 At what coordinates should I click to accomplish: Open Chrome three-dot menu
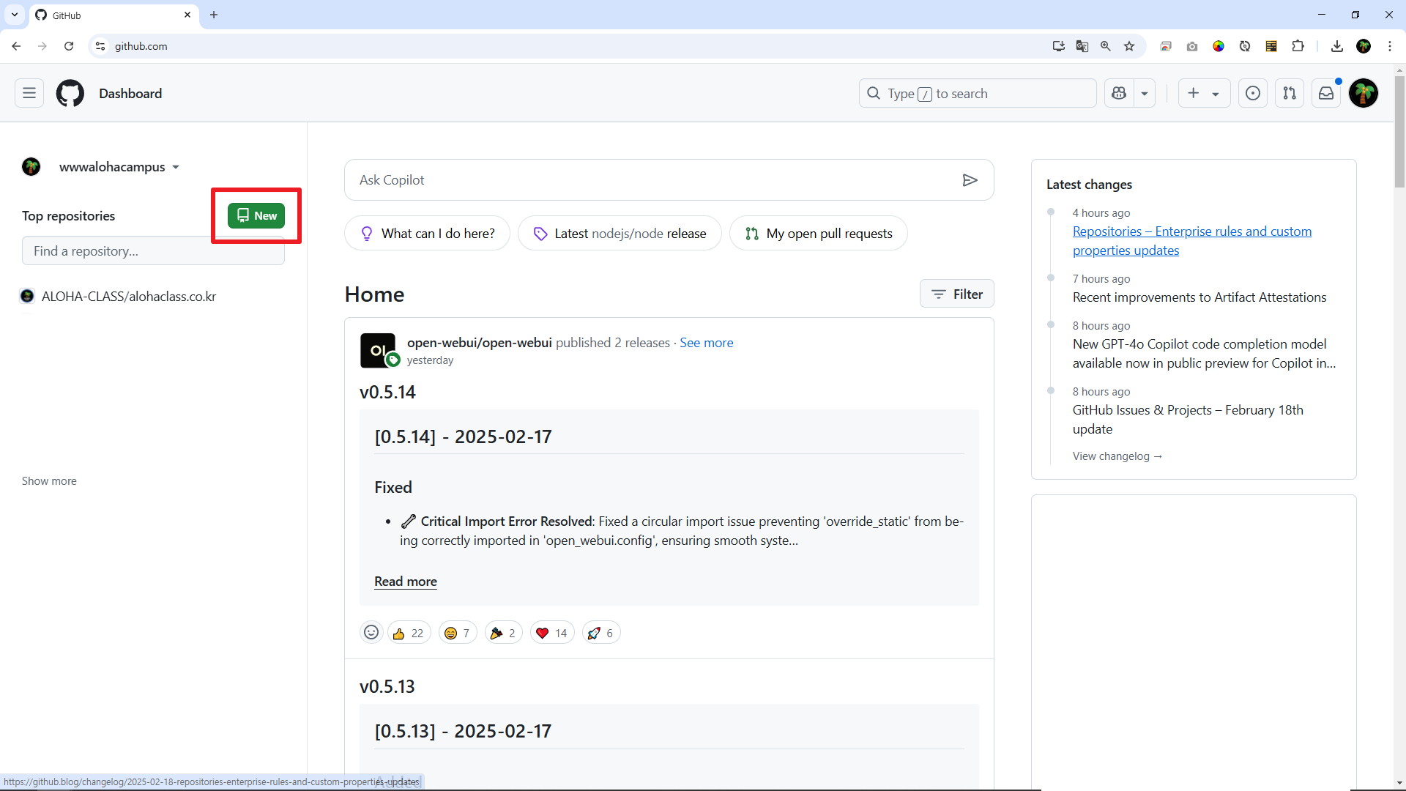[x=1390, y=46]
